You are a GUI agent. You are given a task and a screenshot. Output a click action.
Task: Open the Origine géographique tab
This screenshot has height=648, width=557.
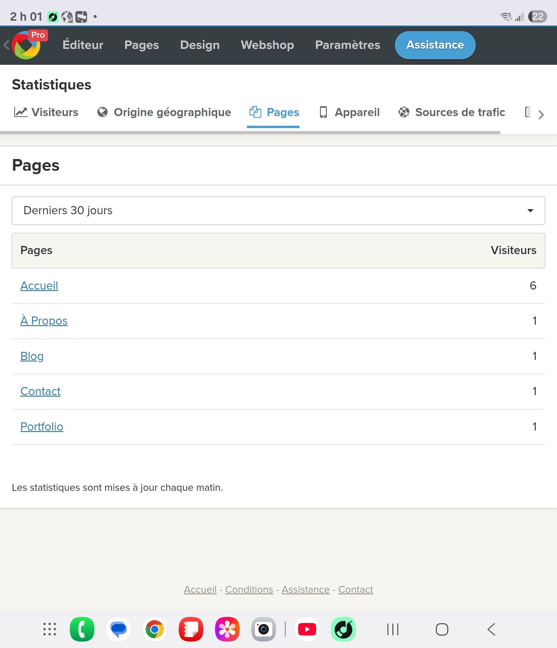pos(164,112)
